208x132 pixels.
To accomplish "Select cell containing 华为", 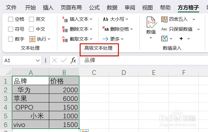I will 31,90.
